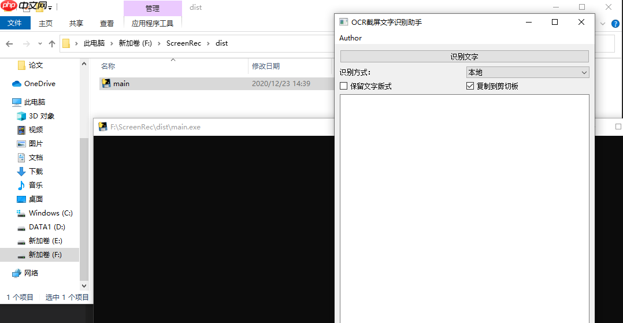Screen dimensions: 623x323
Task: Go up one folder level arrow
Action: pos(51,44)
